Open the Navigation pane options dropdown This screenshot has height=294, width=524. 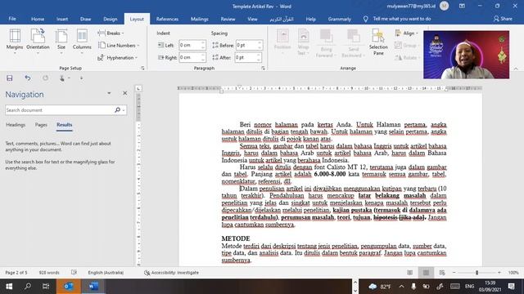click(x=109, y=93)
